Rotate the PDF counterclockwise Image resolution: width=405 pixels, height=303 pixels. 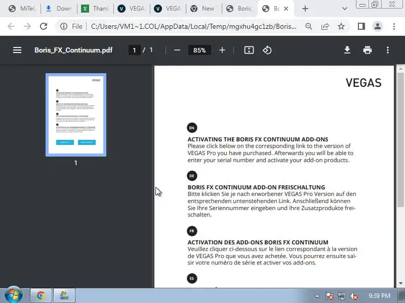[x=267, y=50]
